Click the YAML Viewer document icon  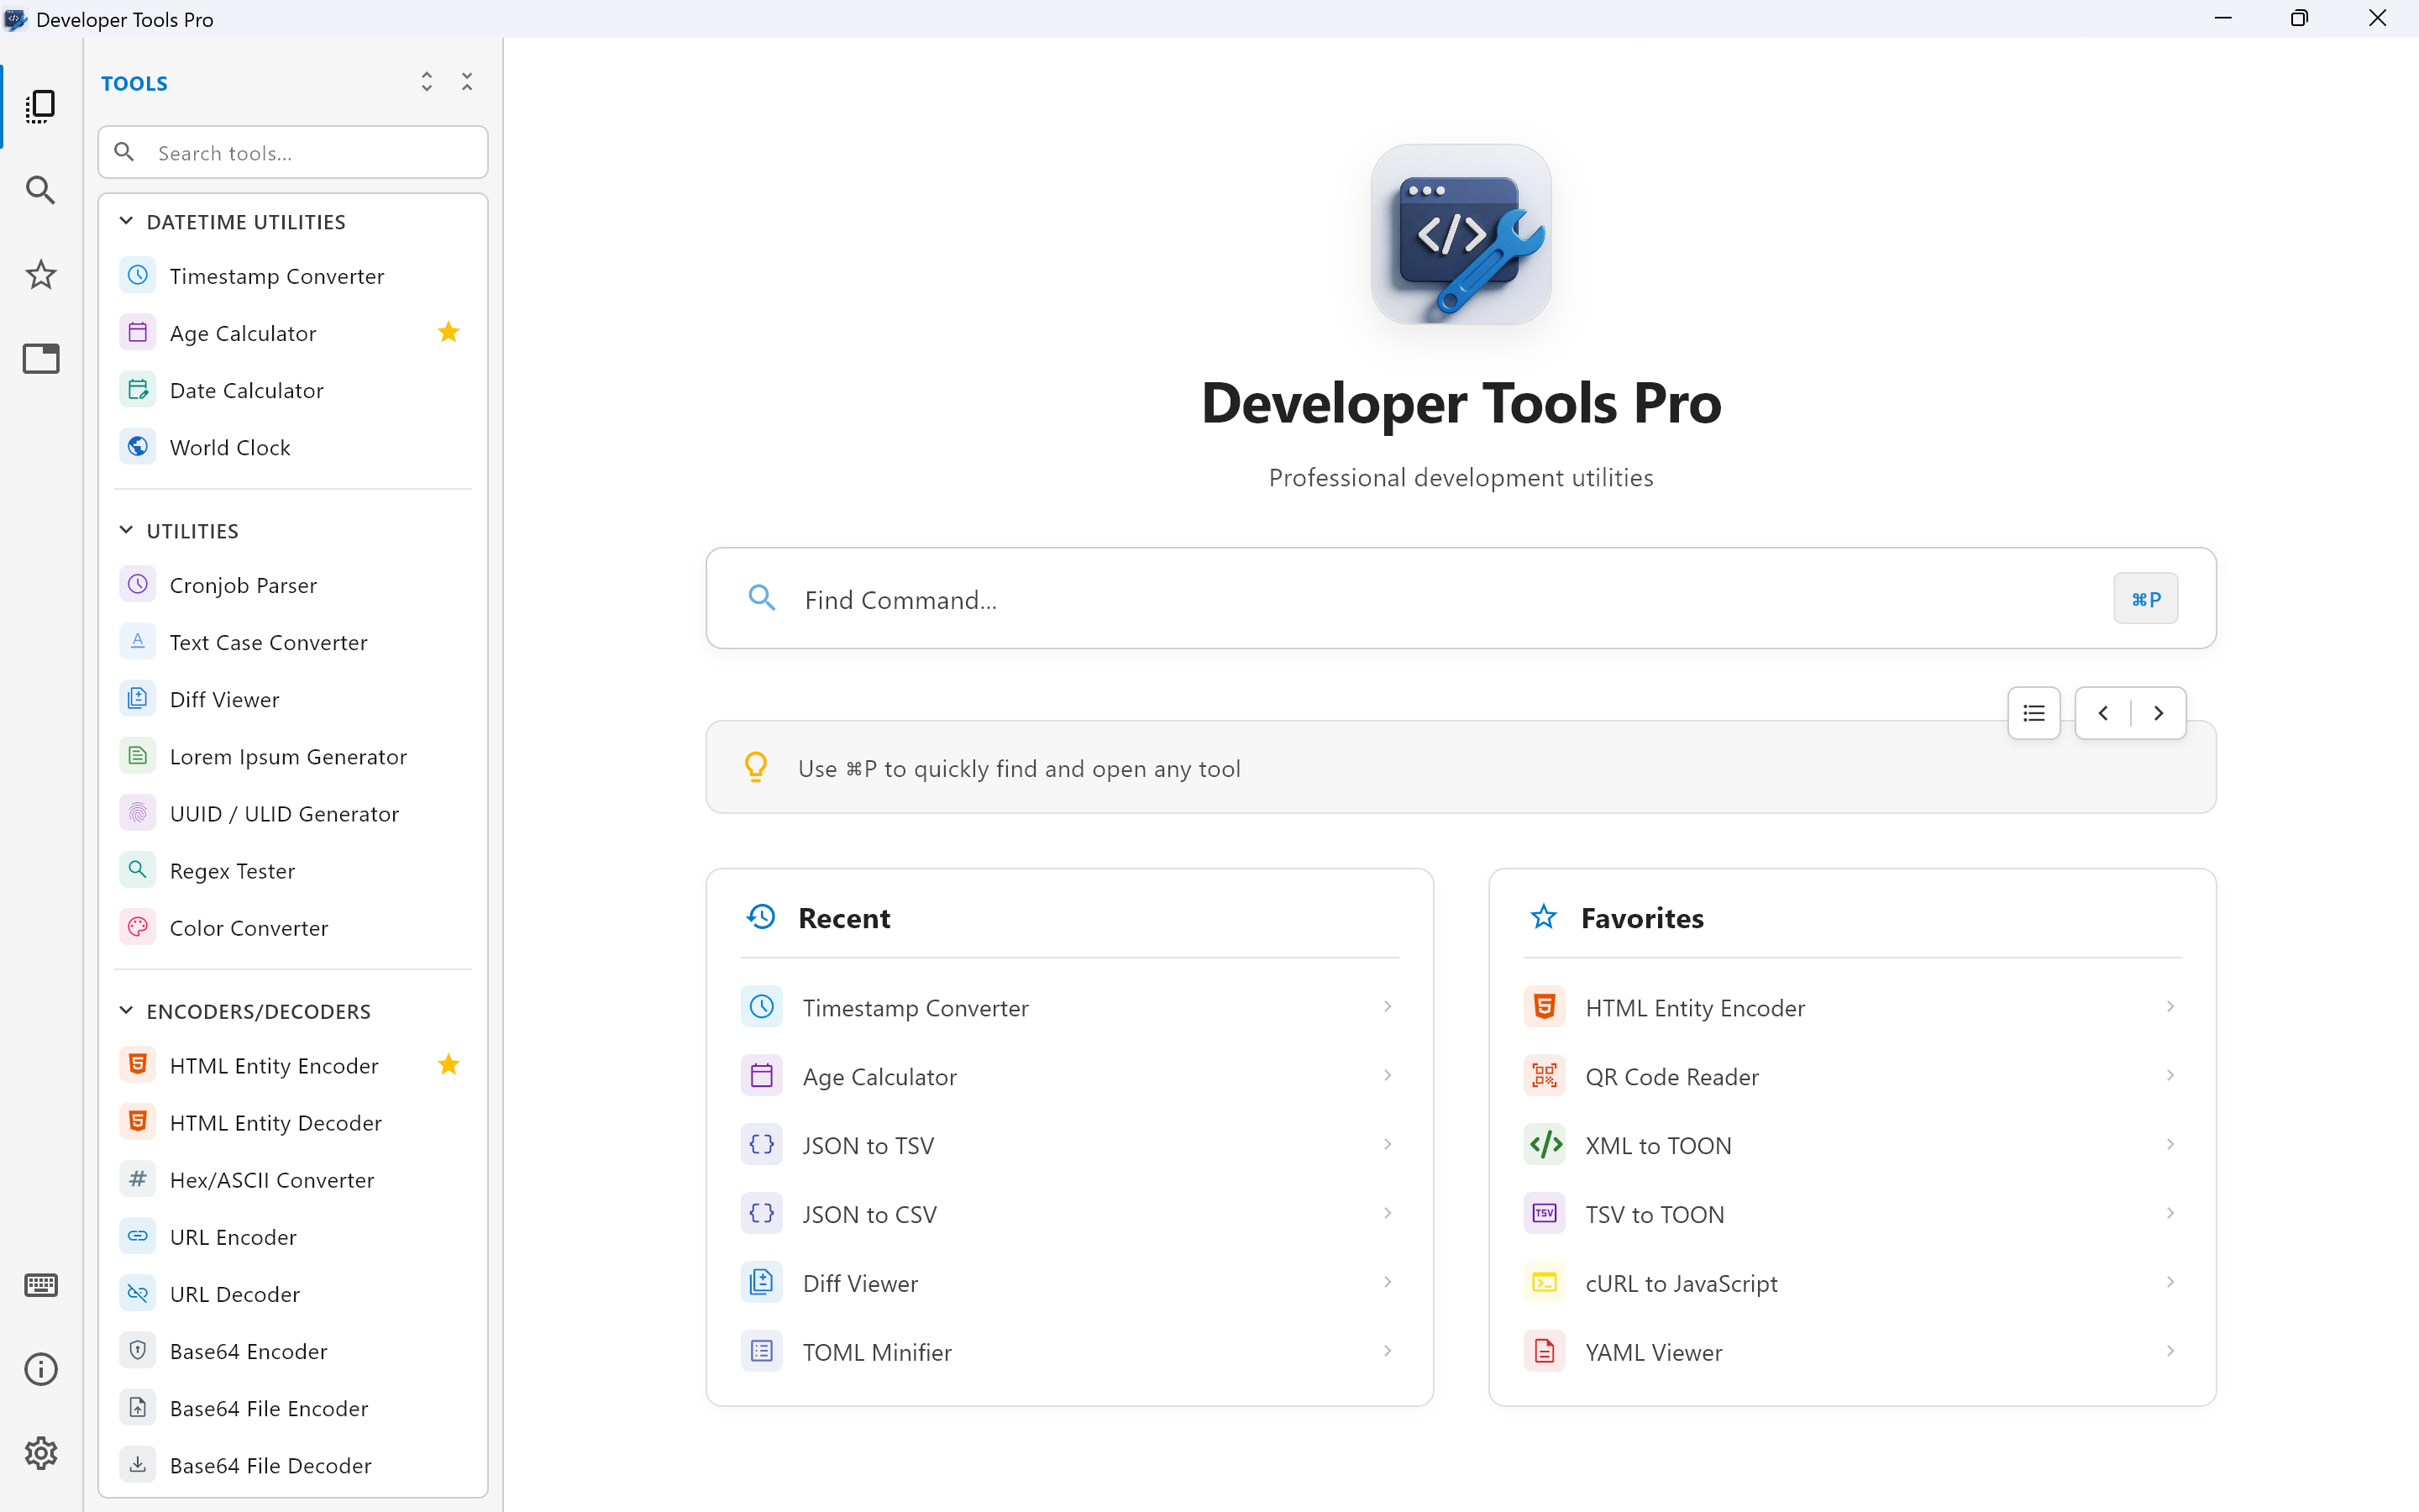click(x=1545, y=1352)
